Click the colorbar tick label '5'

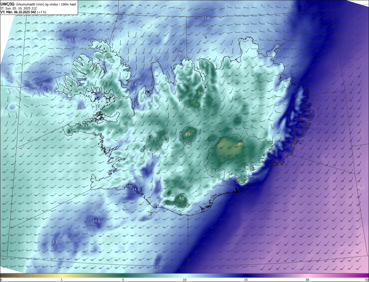[123, 280]
